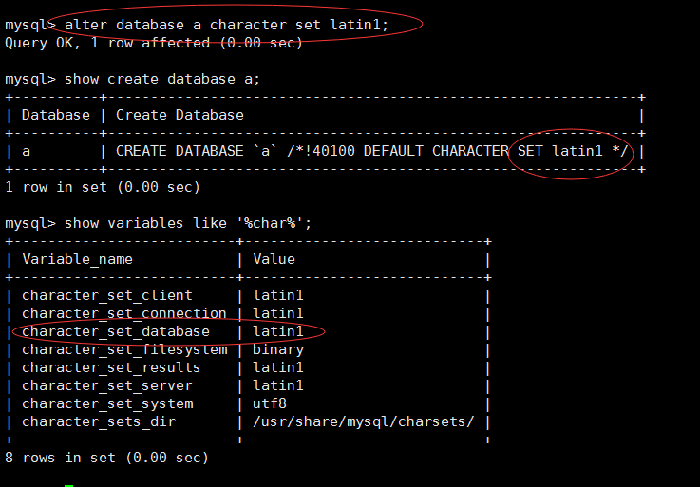
Task: Click 'character_sets_dir' variable name
Action: click(x=99, y=421)
